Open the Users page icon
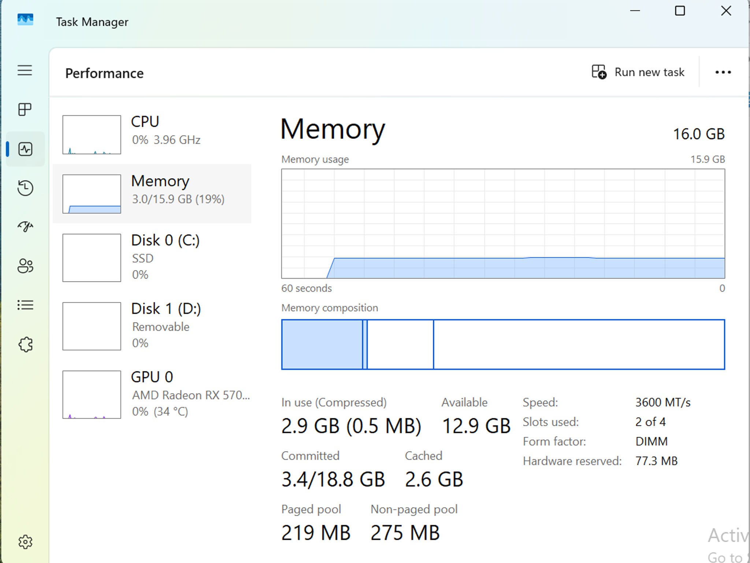Screen dimensions: 750x563 pos(25,266)
